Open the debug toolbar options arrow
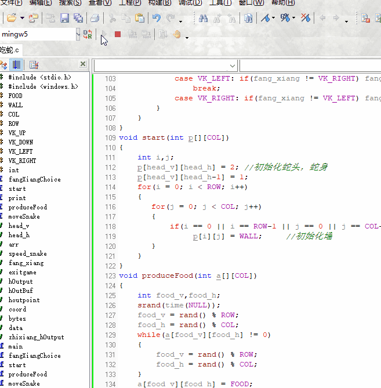 (187, 38)
